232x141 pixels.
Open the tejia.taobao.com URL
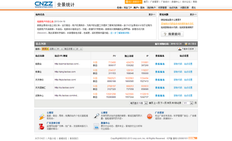pyautogui.click(x=65, y=80)
